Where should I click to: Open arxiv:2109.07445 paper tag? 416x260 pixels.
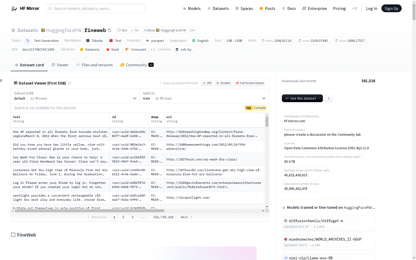(313, 41)
